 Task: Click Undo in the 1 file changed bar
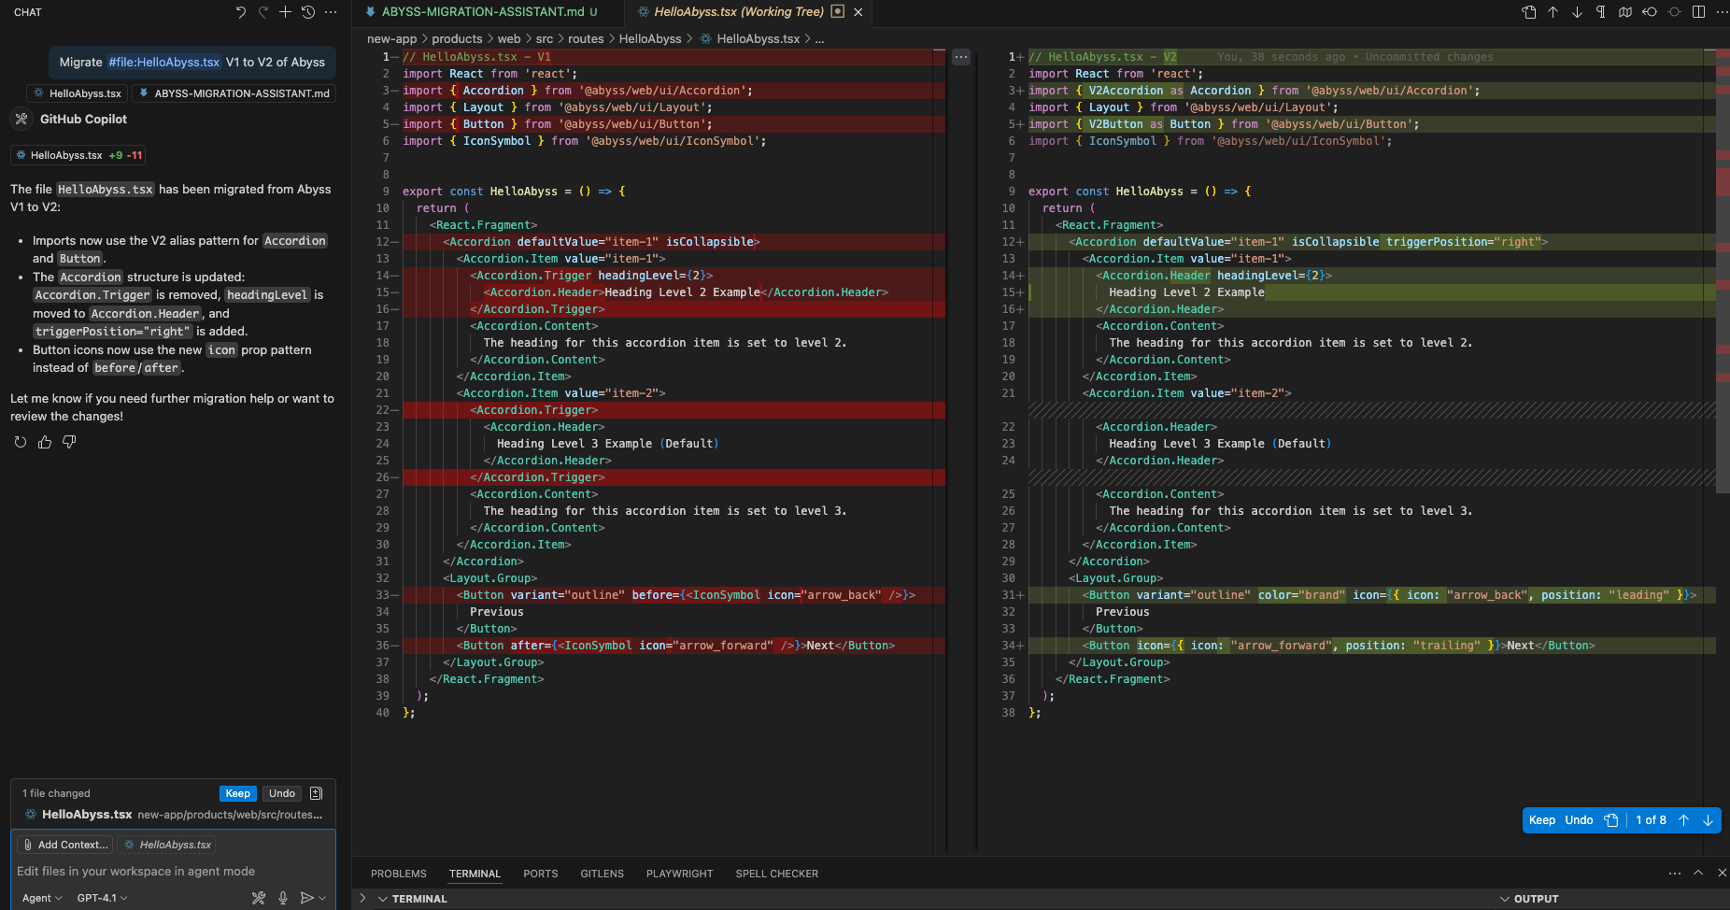[x=282, y=793]
